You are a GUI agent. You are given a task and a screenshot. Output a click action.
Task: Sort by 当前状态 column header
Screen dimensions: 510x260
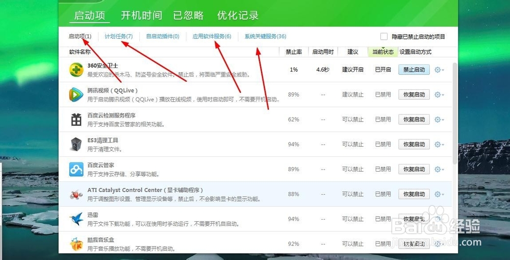(383, 52)
